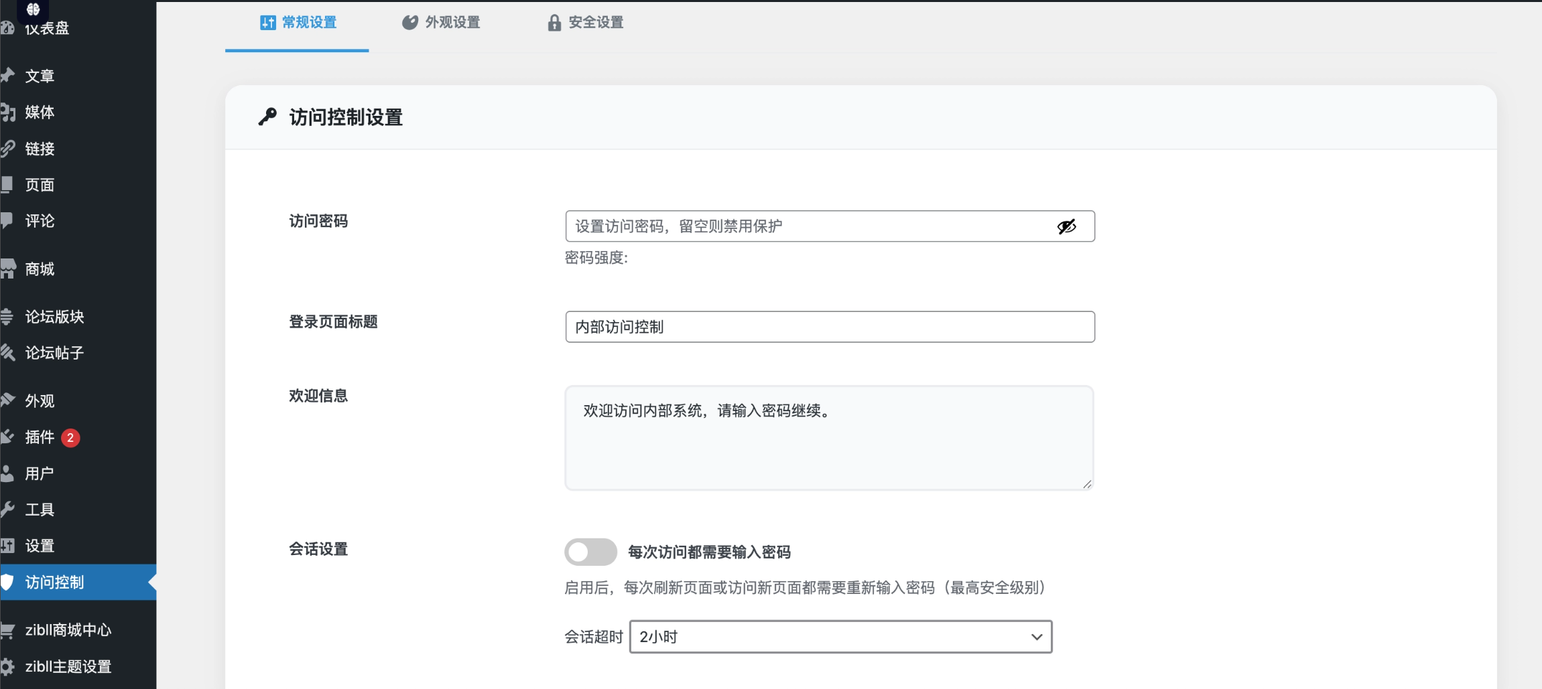Image resolution: width=1542 pixels, height=689 pixels.
Task: Expand the 设置 settings menu
Action: click(x=39, y=546)
